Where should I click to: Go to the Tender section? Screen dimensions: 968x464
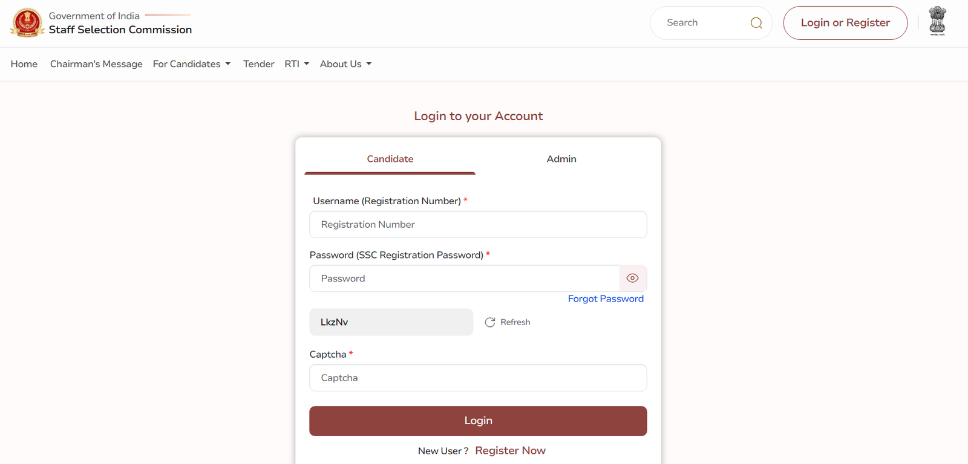coord(258,63)
